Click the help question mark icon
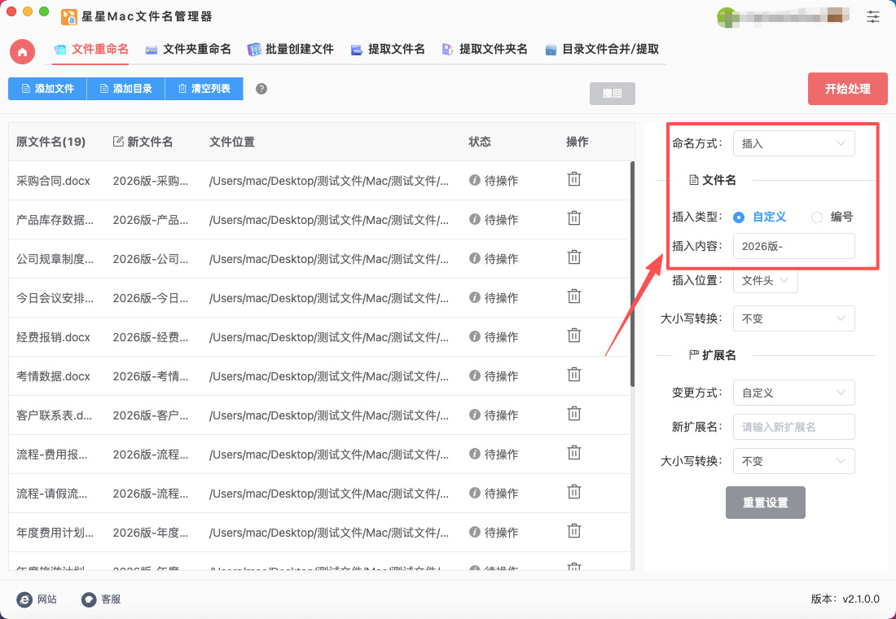Image resolution: width=896 pixels, height=619 pixels. (261, 89)
